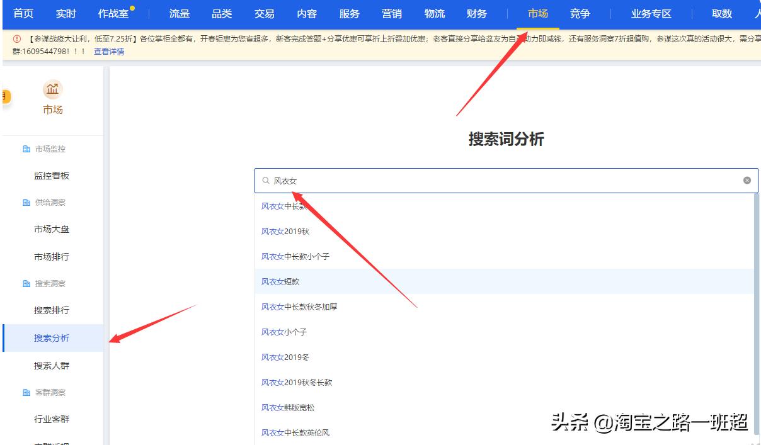
Task: Open the 财务 section from the top bar
Action: [x=476, y=13]
